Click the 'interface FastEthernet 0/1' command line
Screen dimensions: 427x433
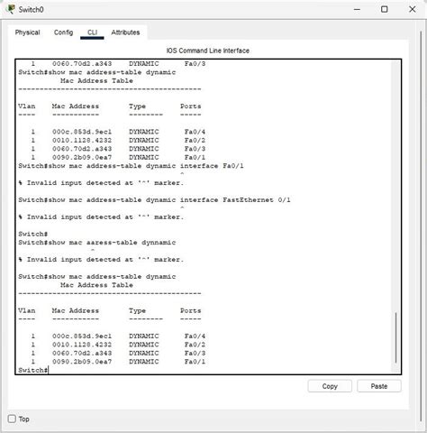(x=154, y=200)
